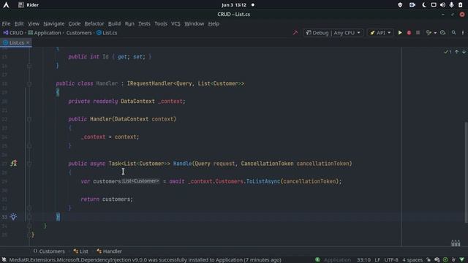Click the Application breadcrumb in navigation bar
Image resolution: width=468 pixels, height=263 pixels.
(x=45, y=33)
